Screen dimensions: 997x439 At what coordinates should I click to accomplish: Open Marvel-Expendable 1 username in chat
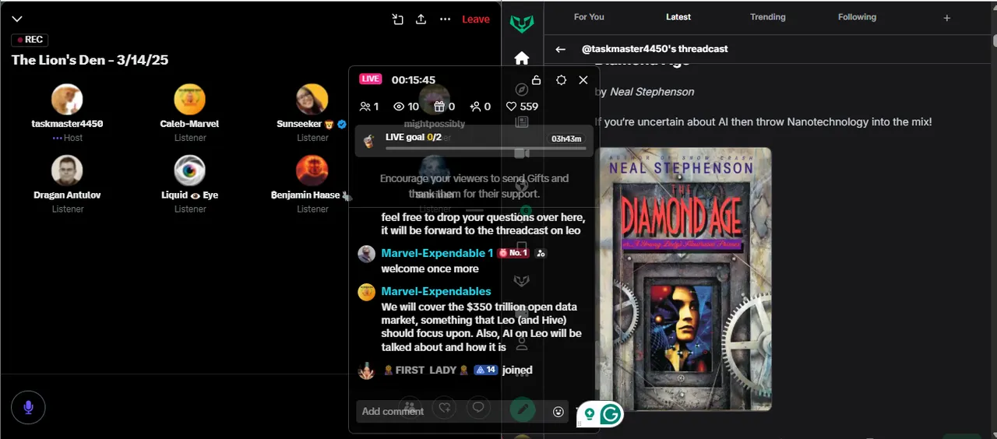(x=437, y=253)
